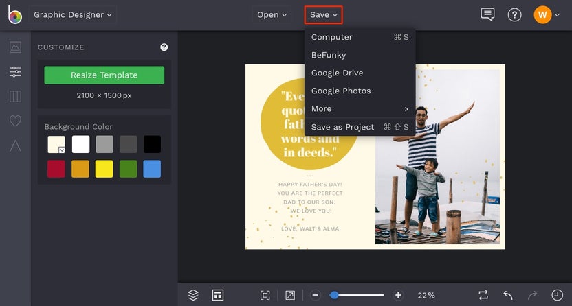Open the Layers panel icon
This screenshot has width=572, height=306.
tap(193, 295)
